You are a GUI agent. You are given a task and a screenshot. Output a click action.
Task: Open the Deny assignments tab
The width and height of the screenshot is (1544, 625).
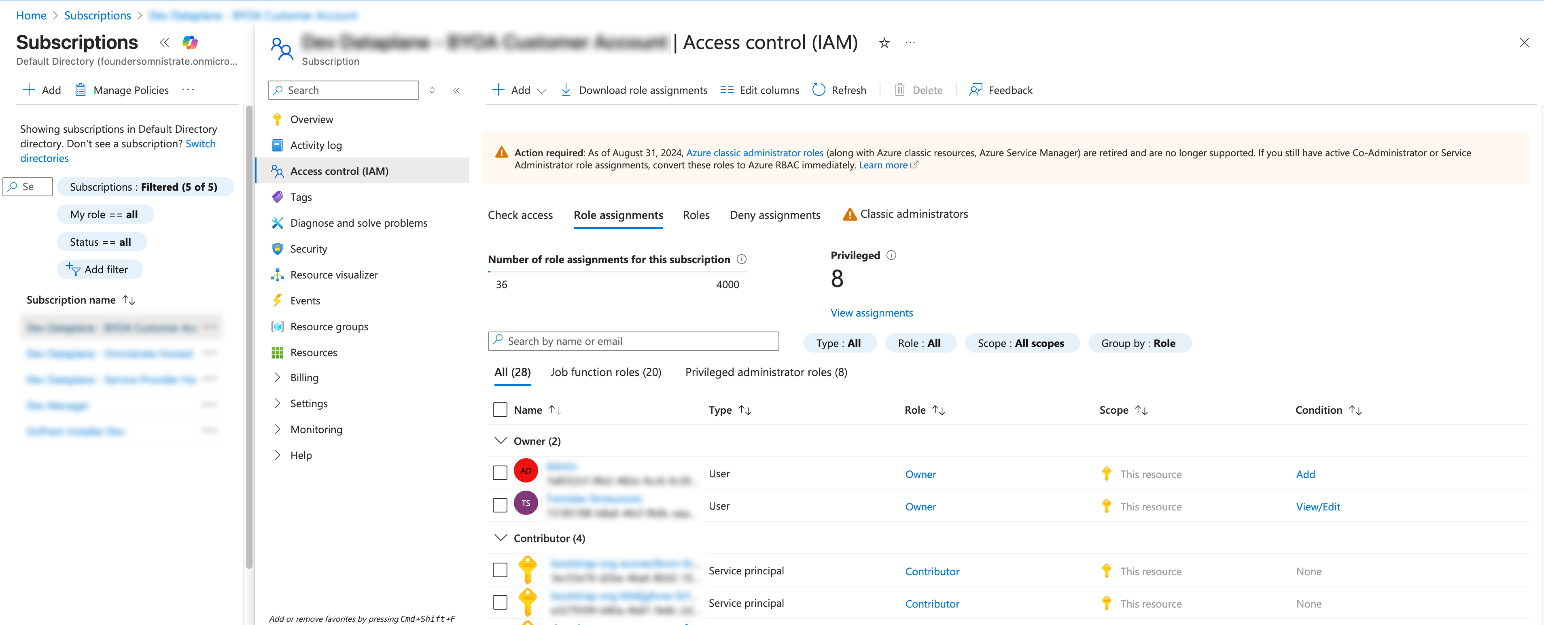pos(774,215)
